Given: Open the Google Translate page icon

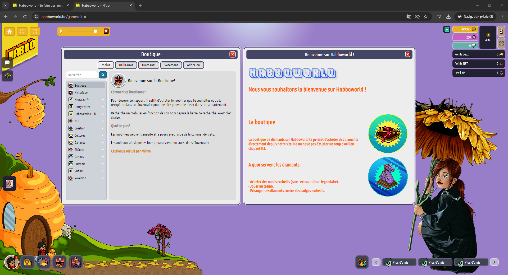Looking at the screenshot, I should [x=409, y=17].
